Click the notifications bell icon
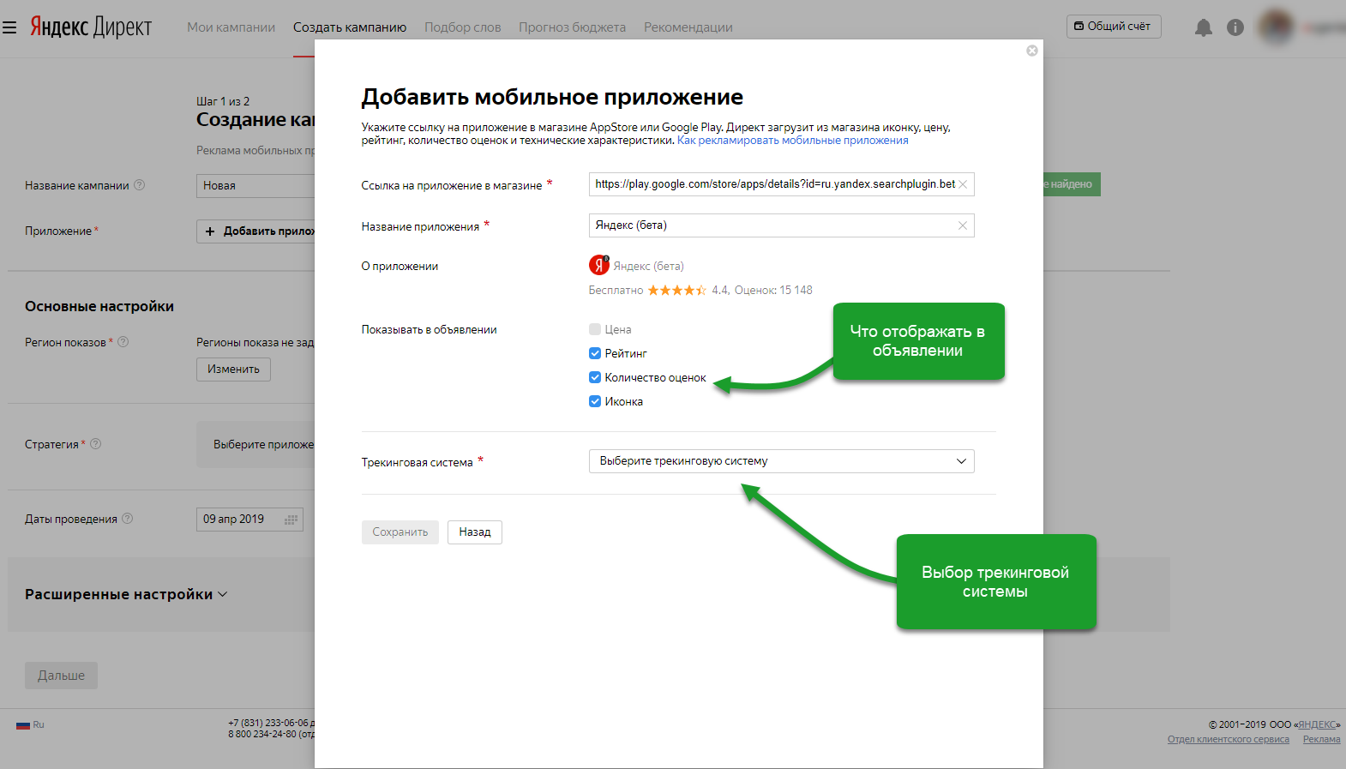The height and width of the screenshot is (769, 1346). coord(1204,27)
